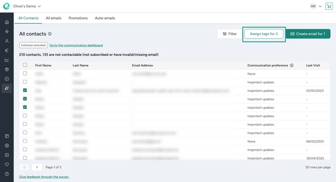Image resolution: width=336 pixels, height=182 pixels.
Task: Open the question mark sidebar icon
Action: (7, 174)
